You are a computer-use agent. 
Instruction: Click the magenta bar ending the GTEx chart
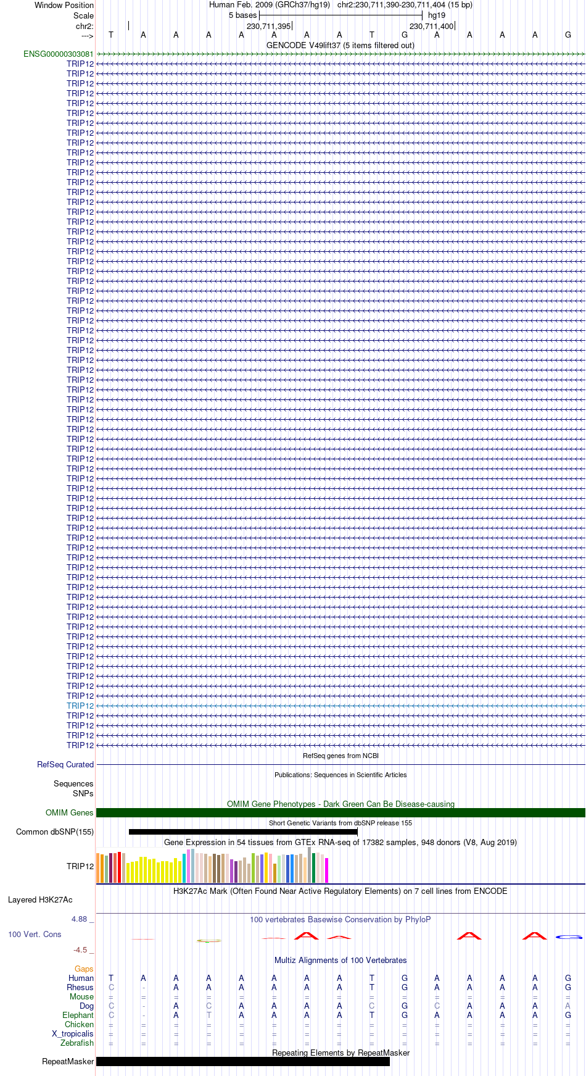326,870
